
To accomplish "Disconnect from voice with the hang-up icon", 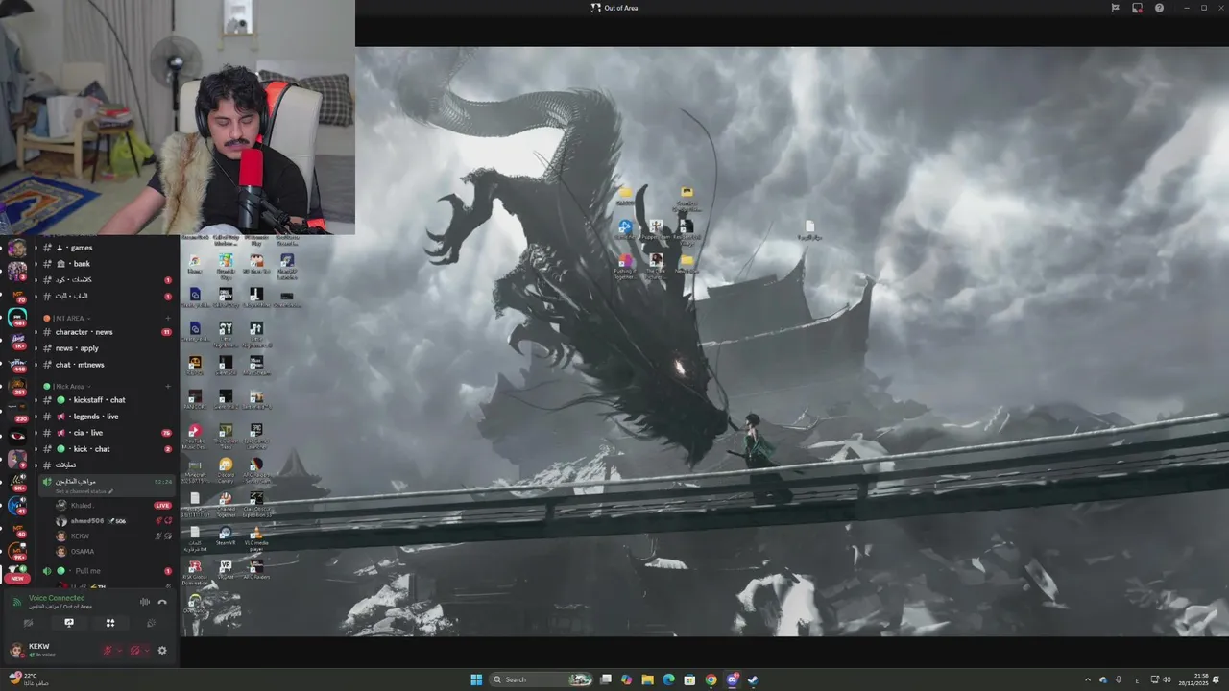I will tap(162, 602).
